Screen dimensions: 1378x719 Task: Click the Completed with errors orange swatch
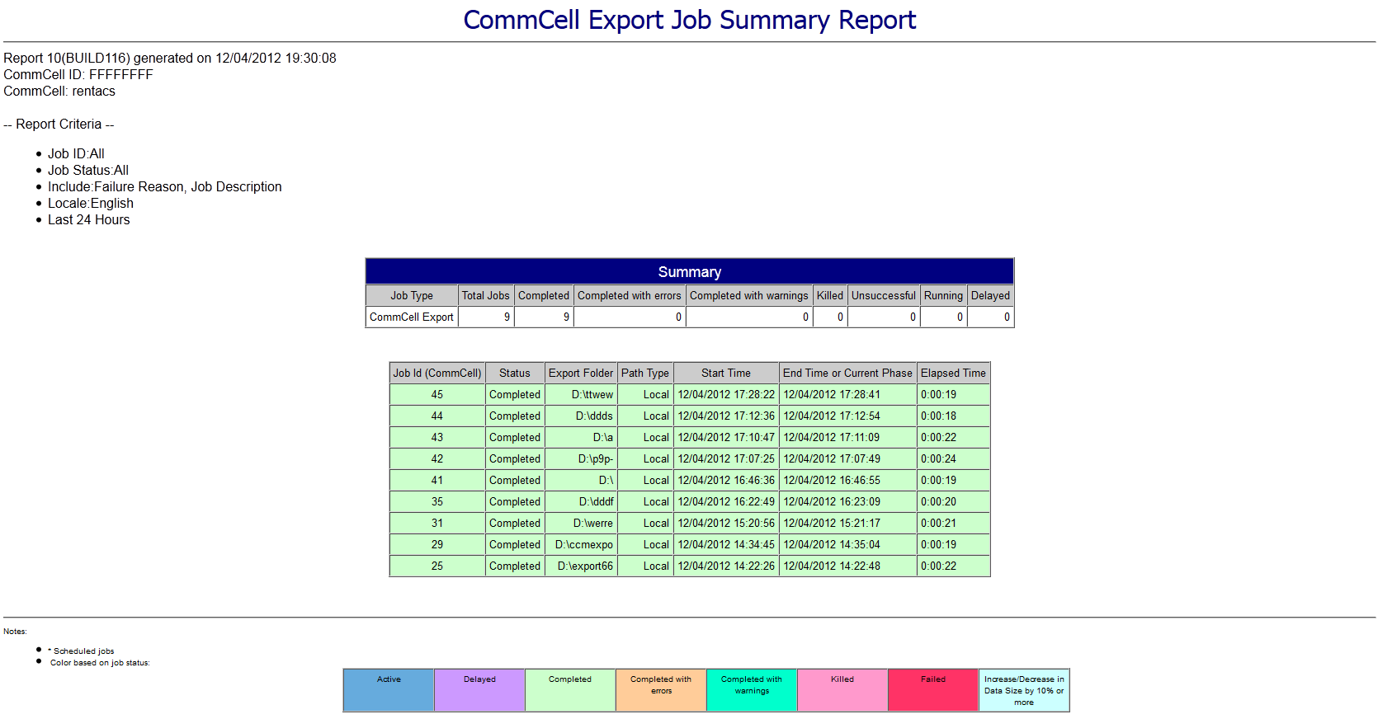(661, 690)
